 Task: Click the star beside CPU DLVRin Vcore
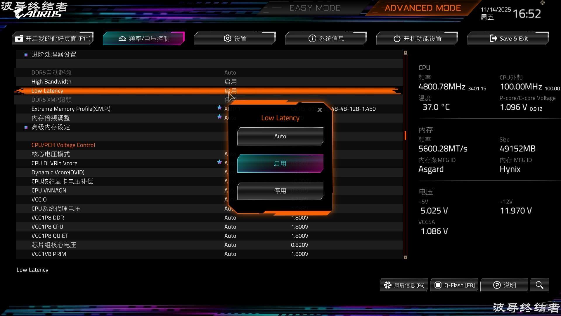point(219,162)
